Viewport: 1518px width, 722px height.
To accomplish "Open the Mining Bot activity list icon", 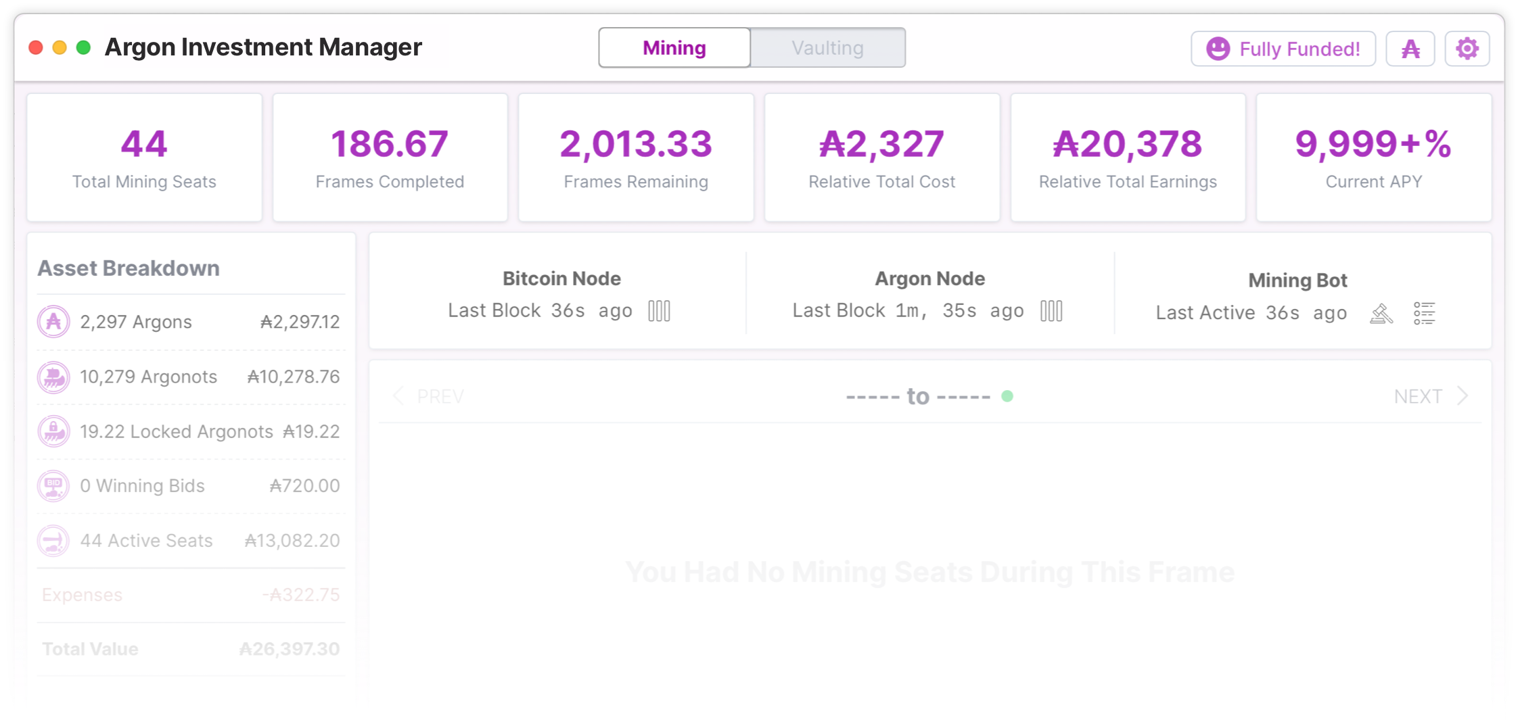I will 1424,314.
